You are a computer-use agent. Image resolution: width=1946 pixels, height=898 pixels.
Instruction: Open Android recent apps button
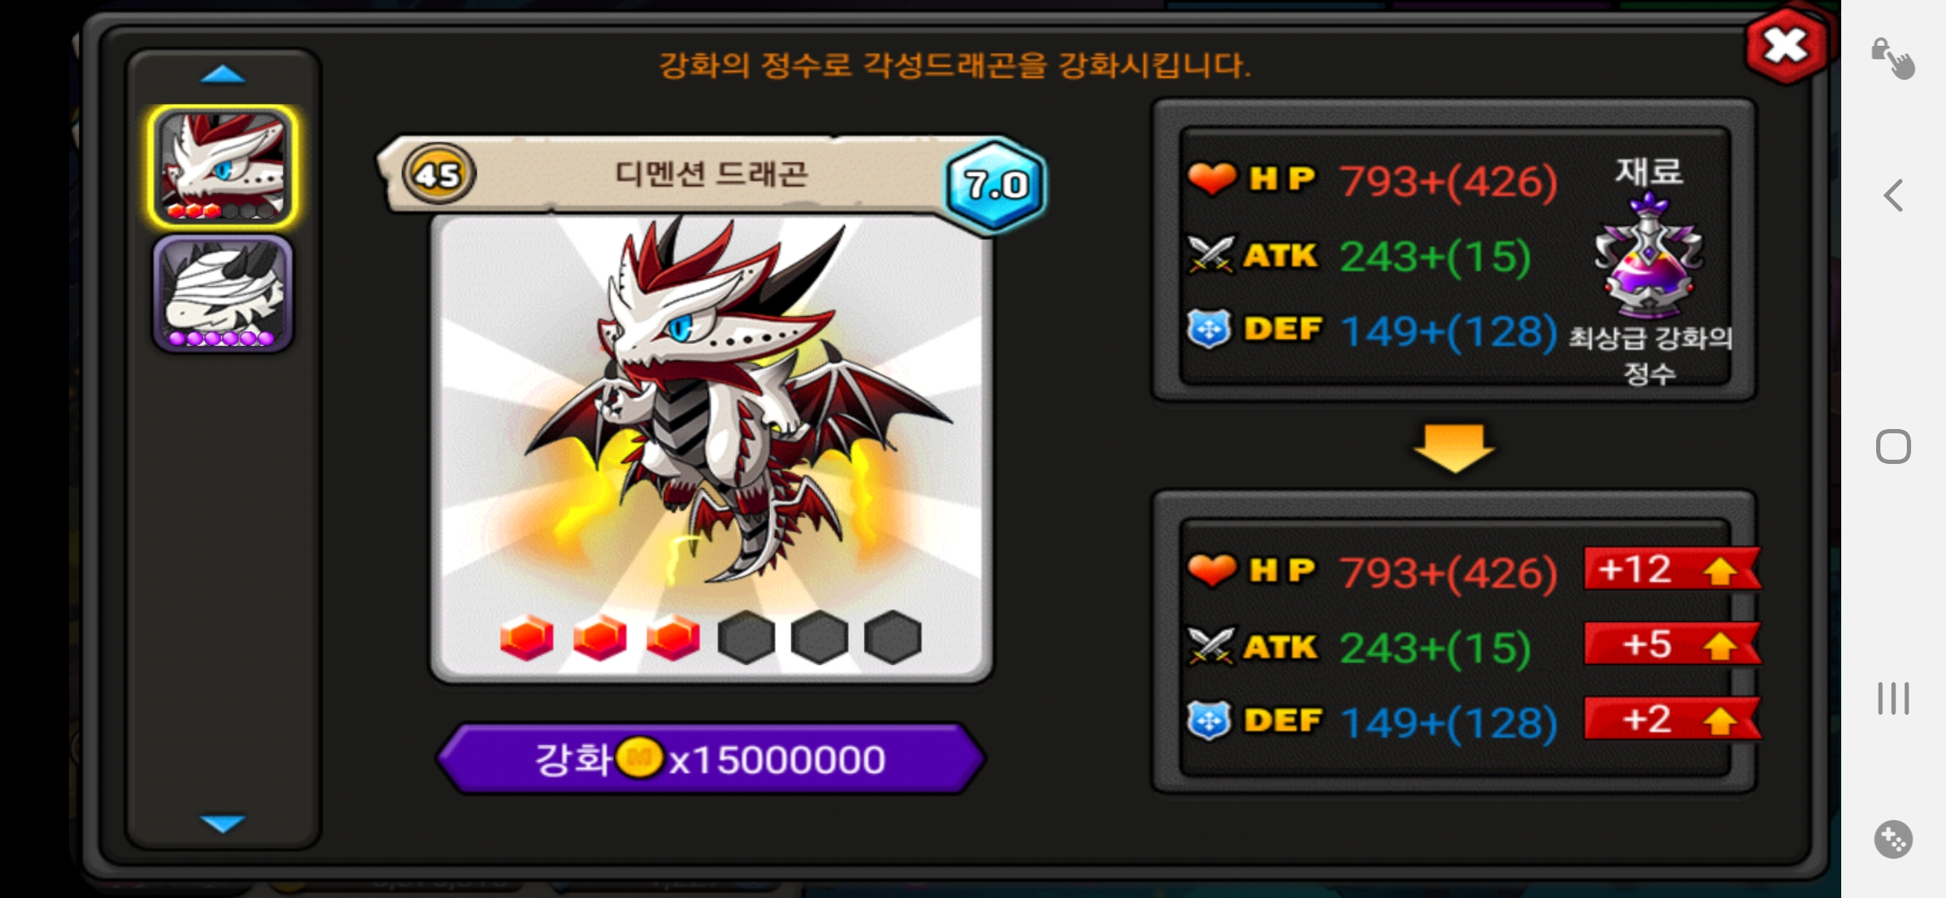click(x=1894, y=698)
